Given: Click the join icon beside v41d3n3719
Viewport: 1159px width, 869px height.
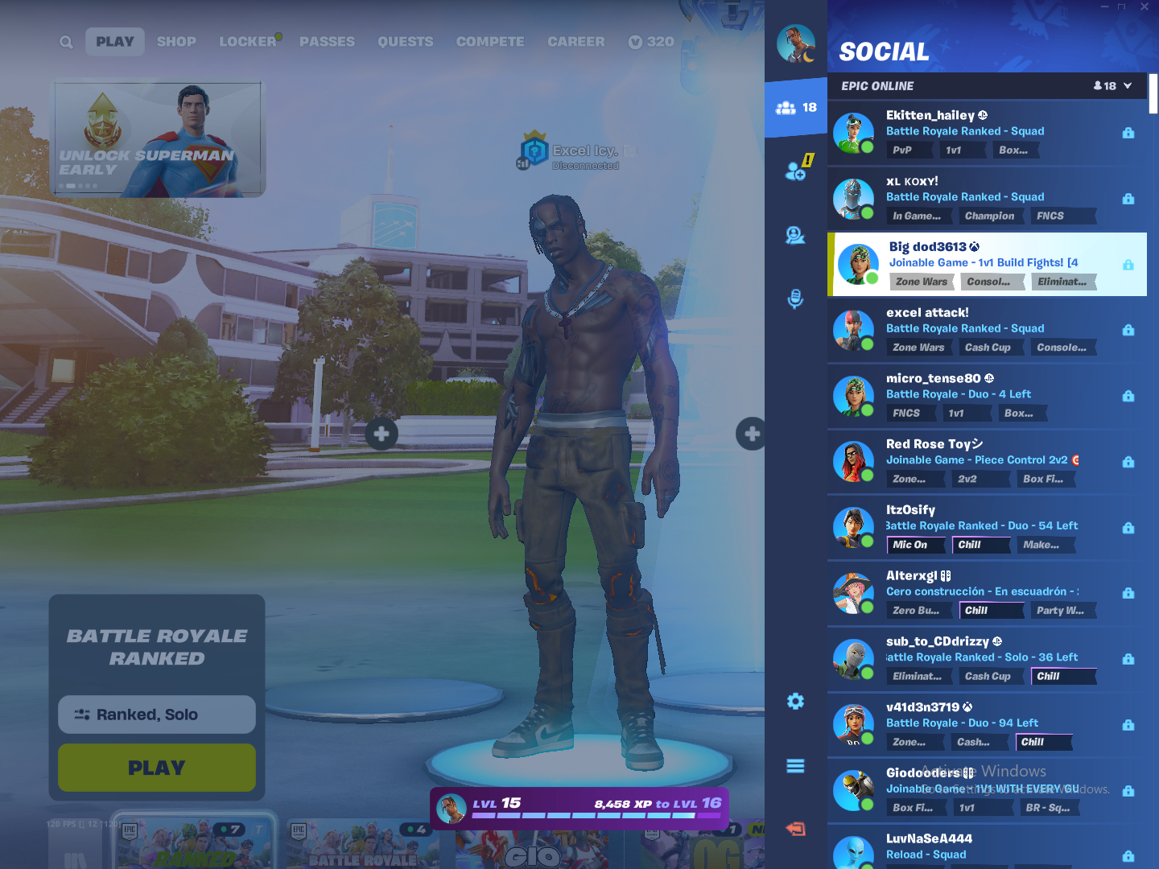Looking at the screenshot, I should pos(1128,725).
